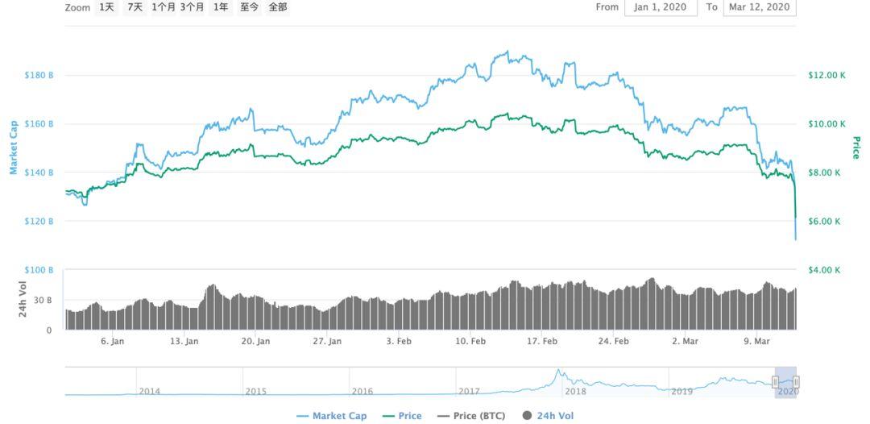870x424 pixels.
Task: Toggle Market Cap series in legend
Action: [331, 416]
